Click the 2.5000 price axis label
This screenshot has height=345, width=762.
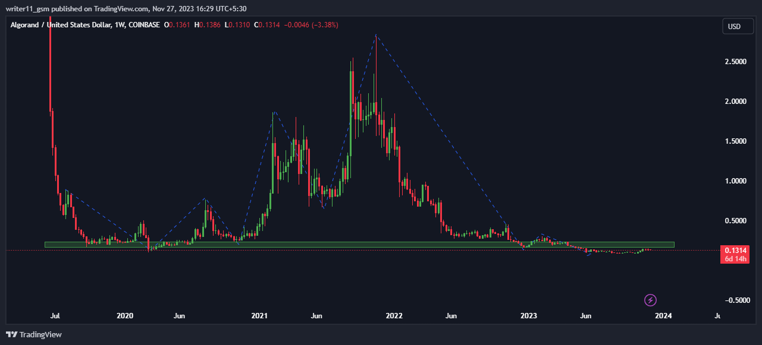(x=735, y=62)
